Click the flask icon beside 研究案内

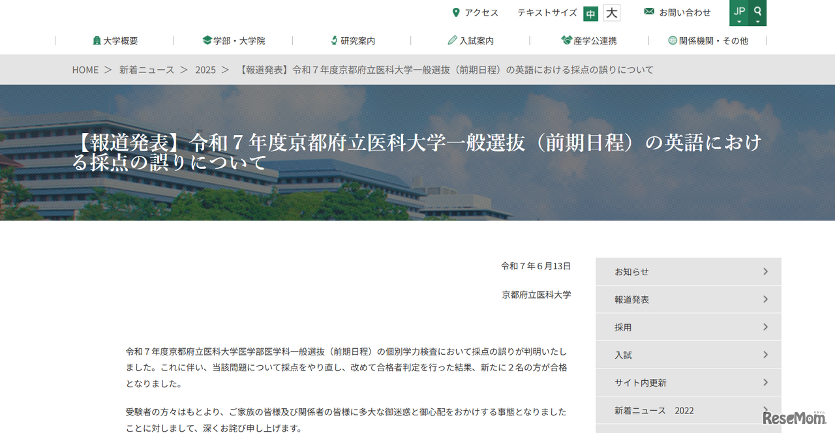pyautogui.click(x=334, y=40)
